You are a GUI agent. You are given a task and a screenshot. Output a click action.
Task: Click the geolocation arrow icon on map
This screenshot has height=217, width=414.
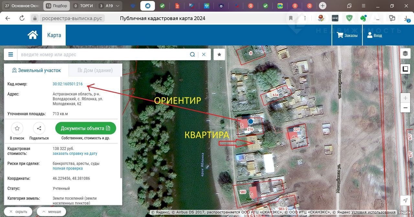tap(405, 200)
